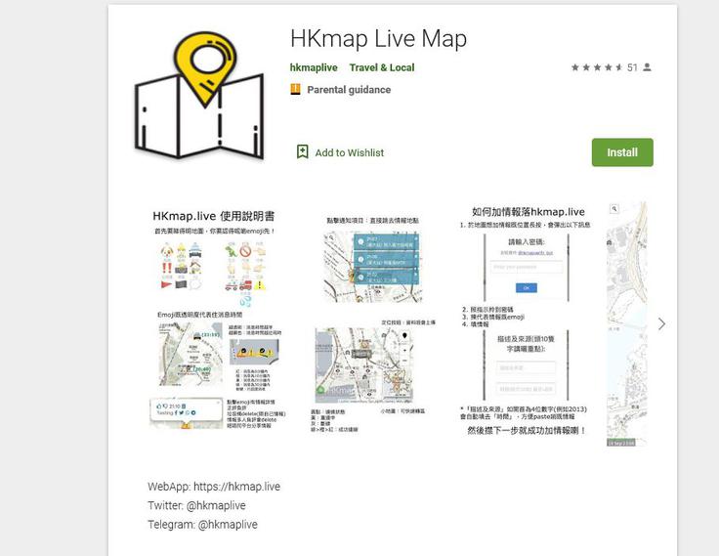Click the WebApp https://hkmap.live text

[x=214, y=487]
